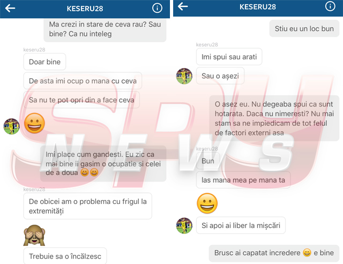Tap avatar beside 'Si apoi ai liber la mișcări'
This screenshot has width=343, height=264.
click(184, 225)
